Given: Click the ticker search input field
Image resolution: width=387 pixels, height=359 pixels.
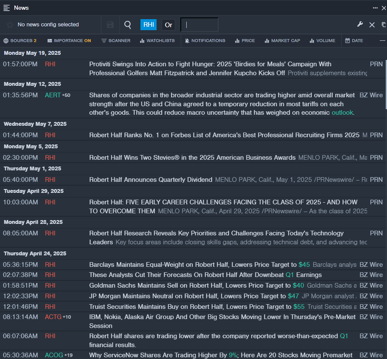Looking at the screenshot, I should pyautogui.click(x=199, y=25).
